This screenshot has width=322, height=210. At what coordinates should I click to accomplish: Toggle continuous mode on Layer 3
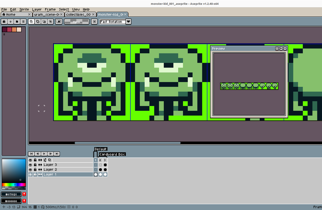(x=40, y=165)
